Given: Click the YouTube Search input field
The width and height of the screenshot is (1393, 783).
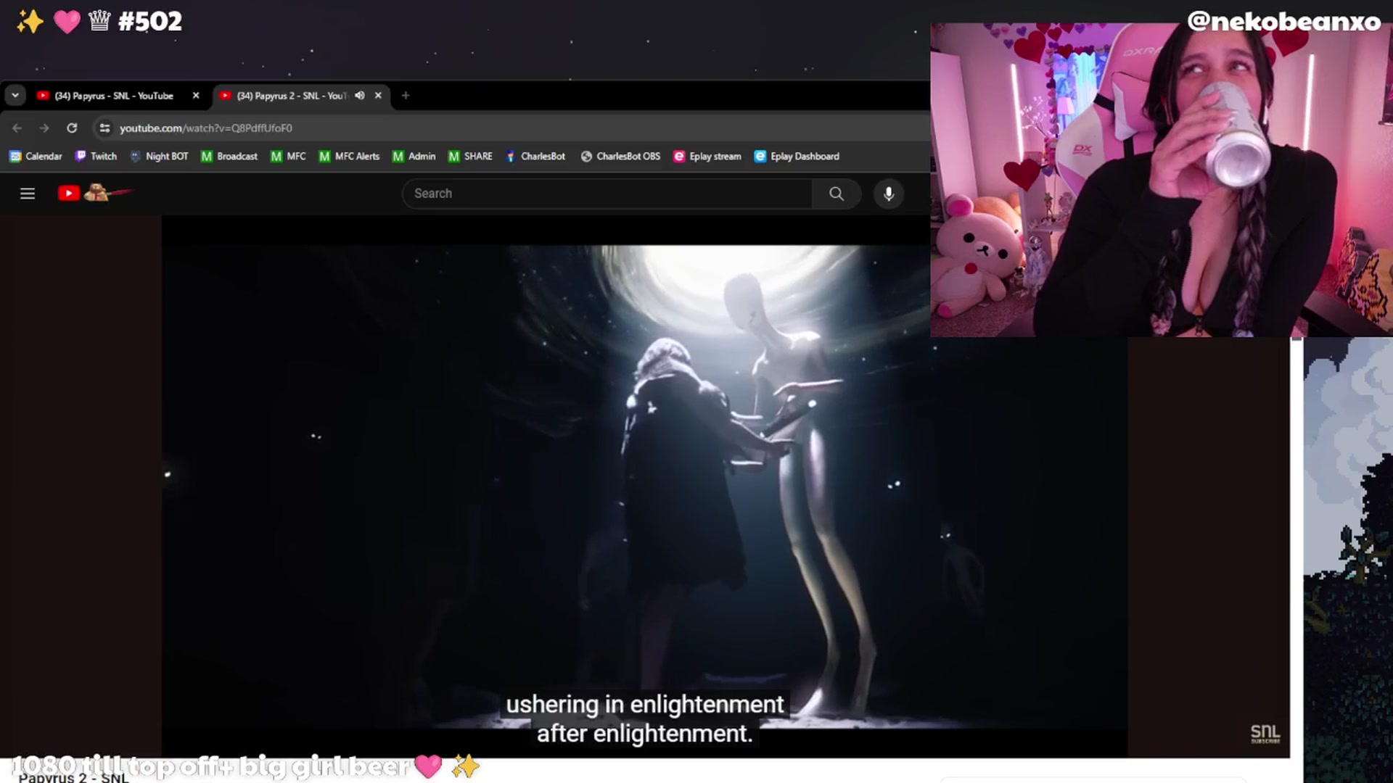Looking at the screenshot, I should pos(607,194).
